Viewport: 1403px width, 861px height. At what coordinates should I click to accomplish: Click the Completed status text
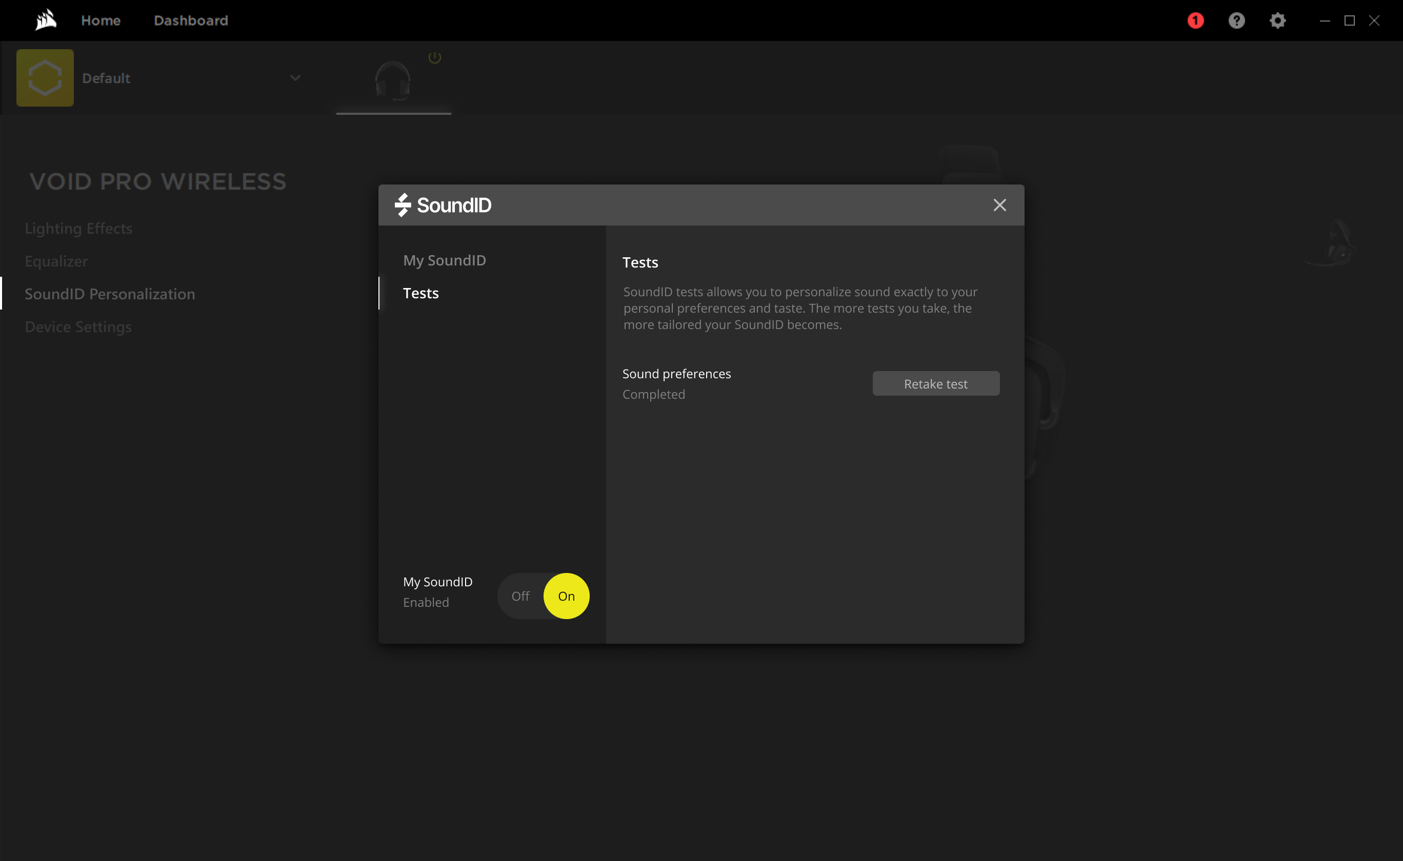pos(653,394)
